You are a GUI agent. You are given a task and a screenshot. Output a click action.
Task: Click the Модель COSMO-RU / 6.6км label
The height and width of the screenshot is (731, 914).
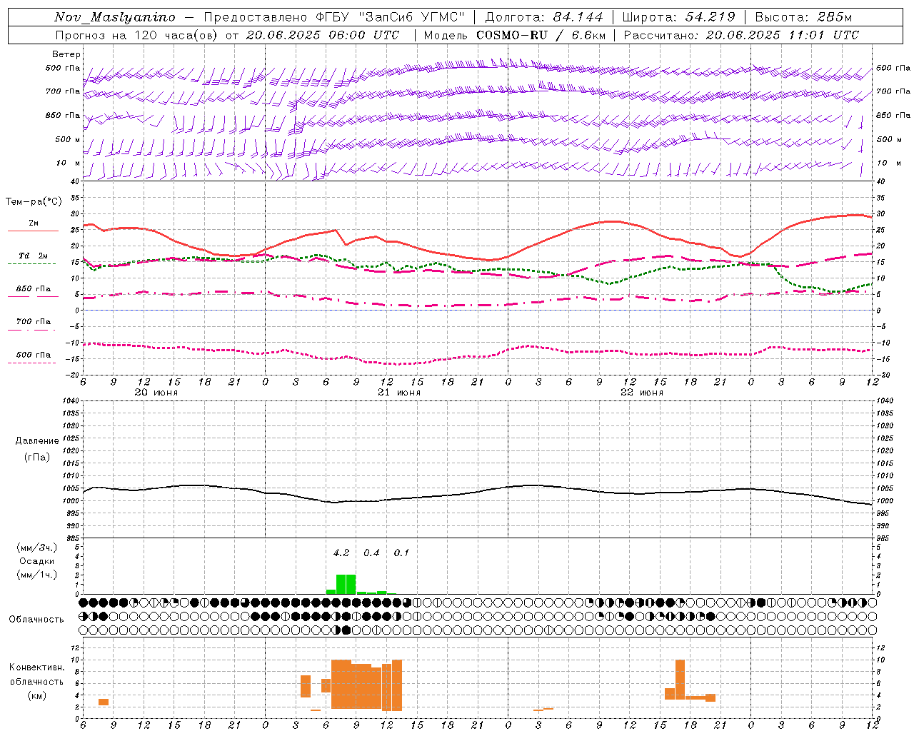(515, 35)
